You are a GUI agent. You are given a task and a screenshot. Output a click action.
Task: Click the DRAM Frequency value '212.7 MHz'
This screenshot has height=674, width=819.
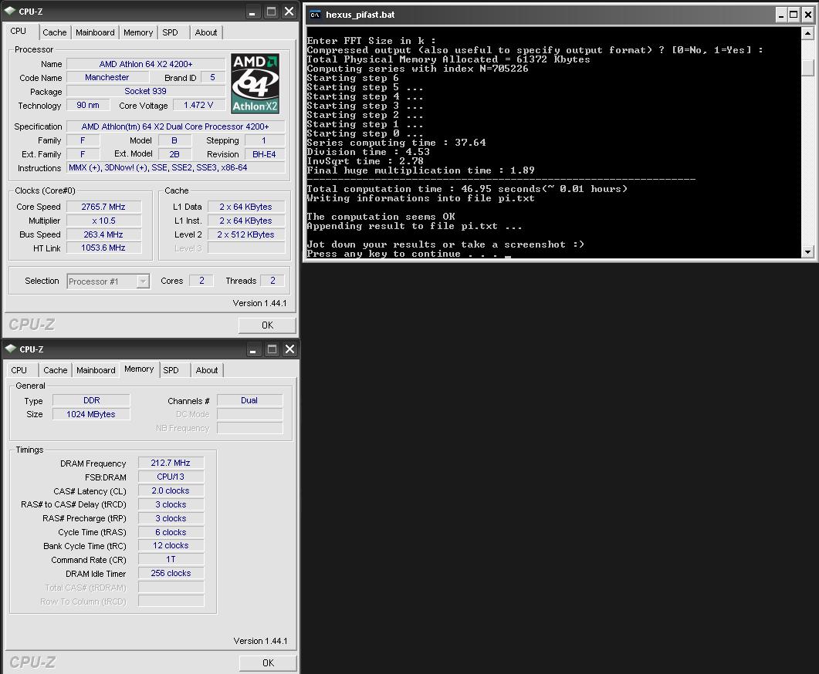[x=171, y=463]
